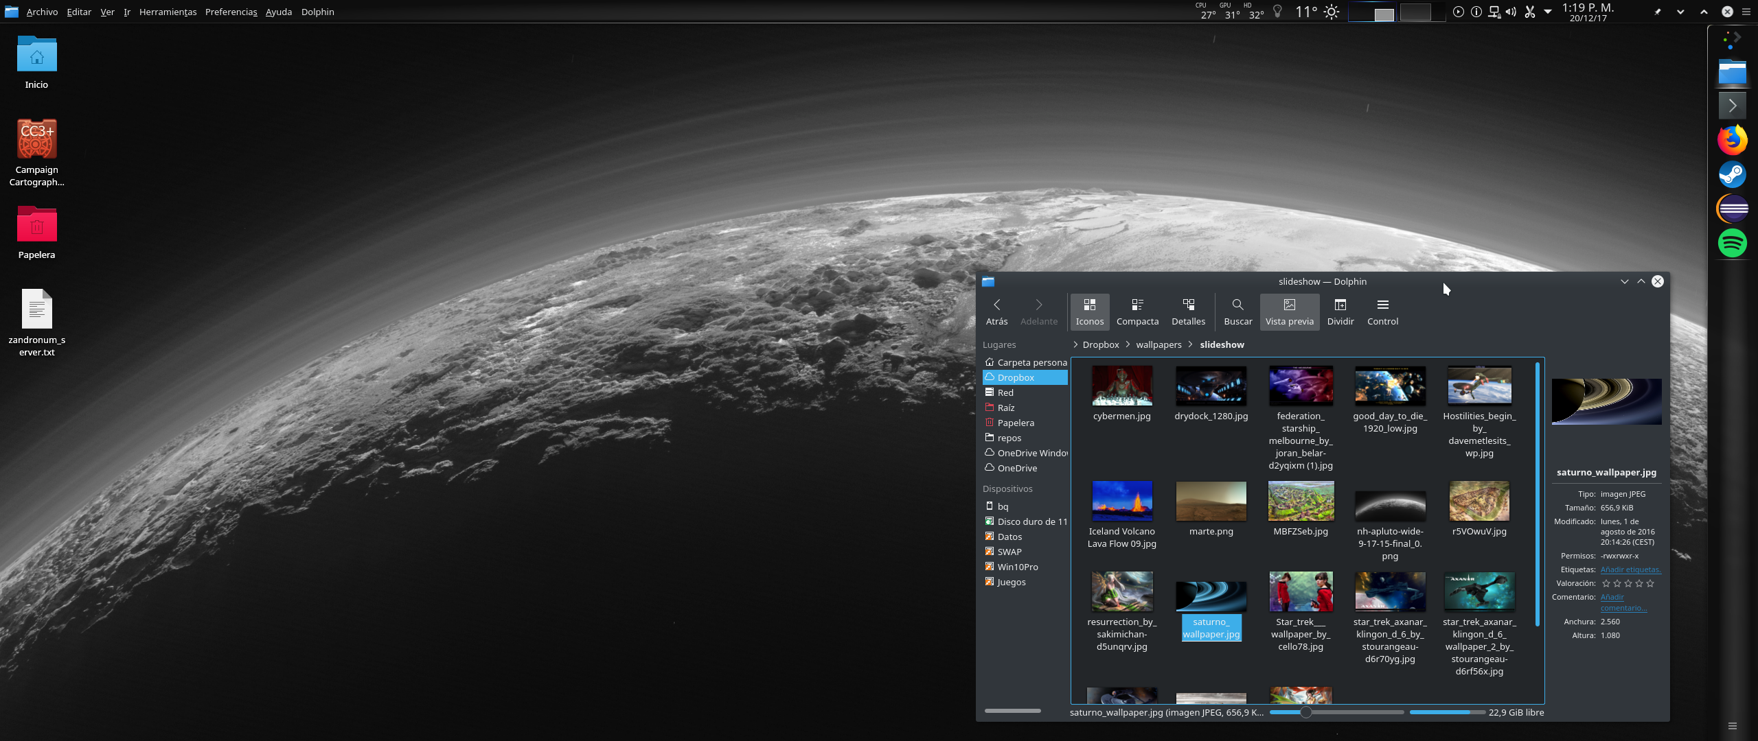Switch to Compacta view mode
This screenshot has width=1758, height=741.
pos(1137,311)
